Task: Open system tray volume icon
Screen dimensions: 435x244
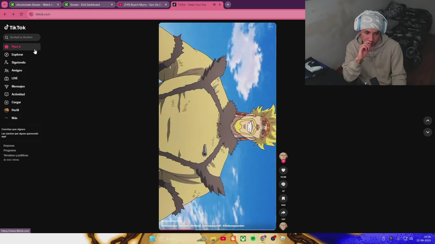Action: point(411,239)
